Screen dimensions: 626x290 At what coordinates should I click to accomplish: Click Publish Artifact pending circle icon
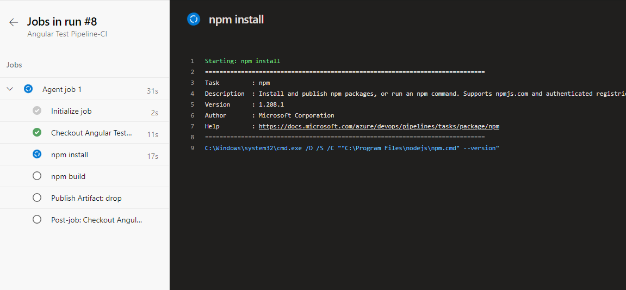point(37,198)
